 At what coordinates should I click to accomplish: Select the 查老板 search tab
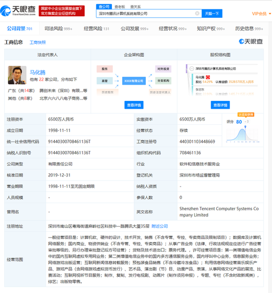120,7
